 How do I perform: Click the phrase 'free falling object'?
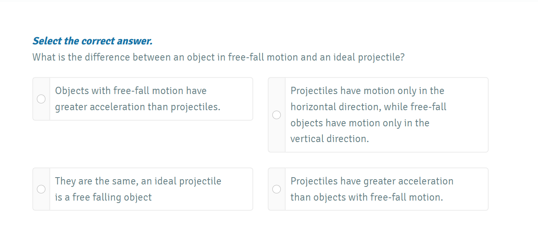pyautogui.click(x=111, y=197)
